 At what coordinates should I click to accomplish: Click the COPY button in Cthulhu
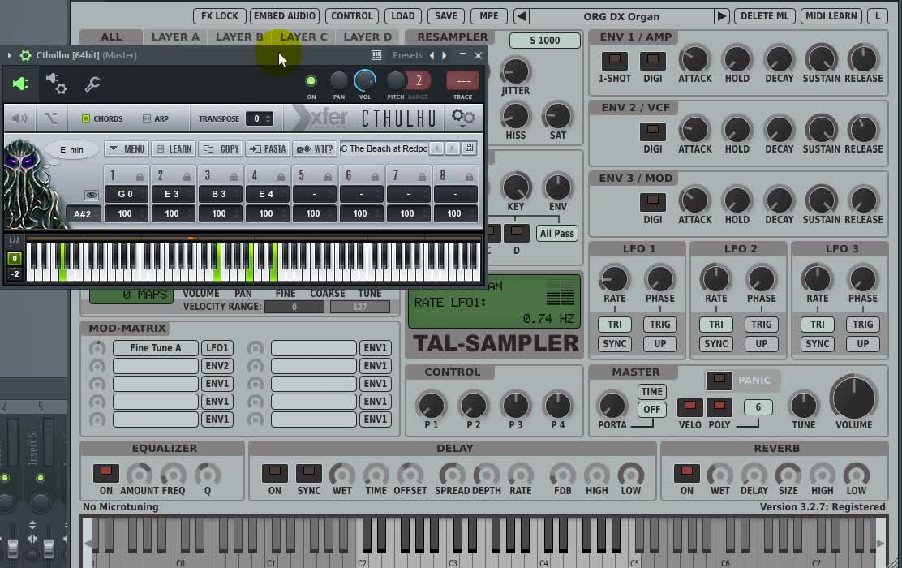pos(221,148)
